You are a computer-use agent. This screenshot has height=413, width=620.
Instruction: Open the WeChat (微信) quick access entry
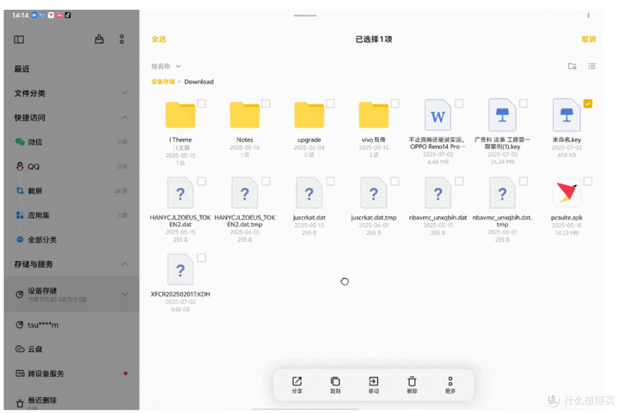coord(71,142)
